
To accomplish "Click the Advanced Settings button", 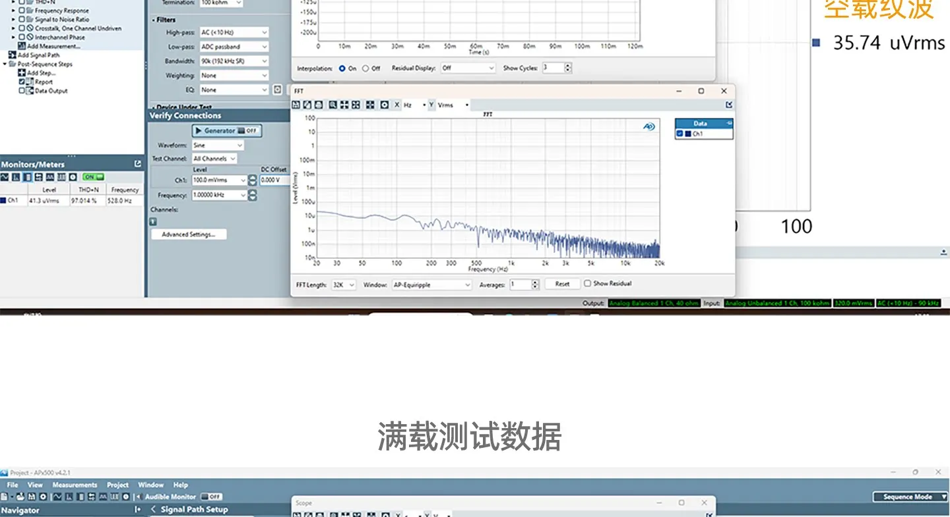I will [x=189, y=234].
